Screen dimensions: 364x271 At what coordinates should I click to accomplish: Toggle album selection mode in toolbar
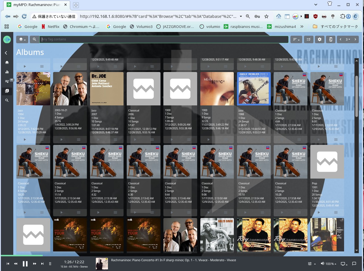coord(309,39)
